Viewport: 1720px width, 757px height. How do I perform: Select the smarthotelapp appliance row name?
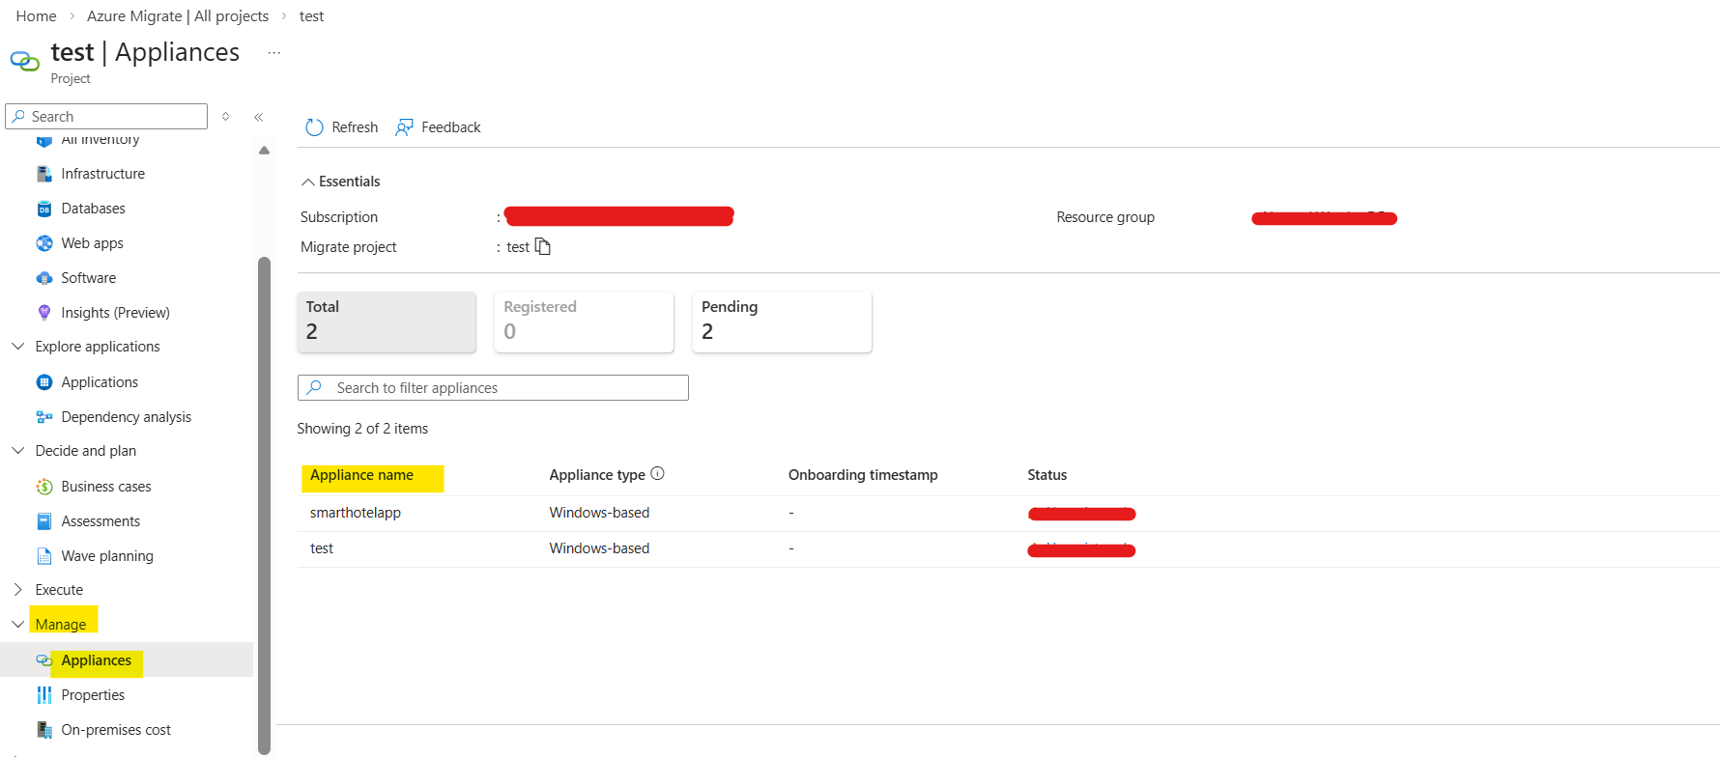tap(356, 513)
